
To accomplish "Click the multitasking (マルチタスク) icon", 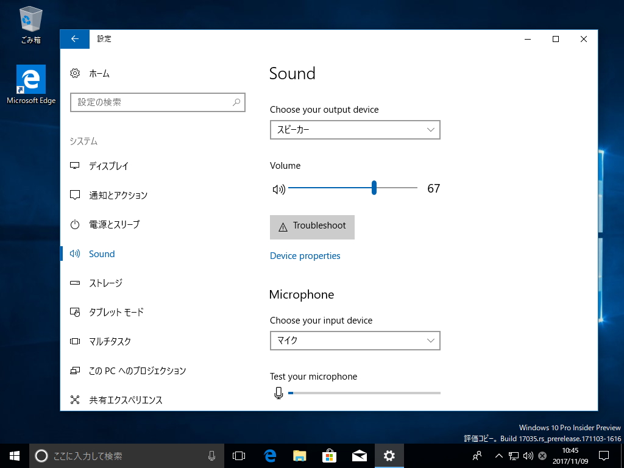I will (75, 341).
